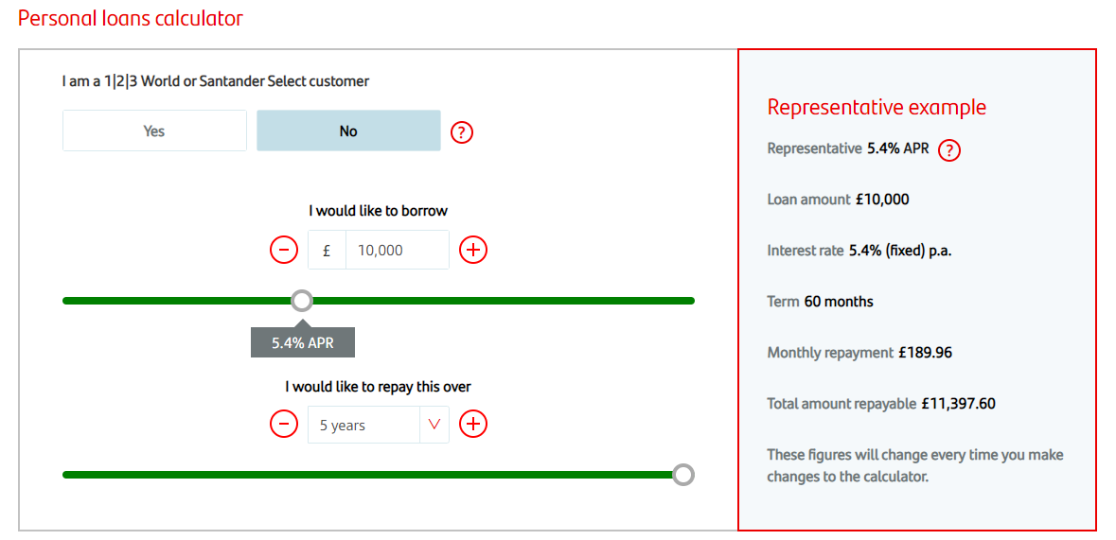Select No for Santander Select customer
1116x540 pixels.
pos(348,131)
